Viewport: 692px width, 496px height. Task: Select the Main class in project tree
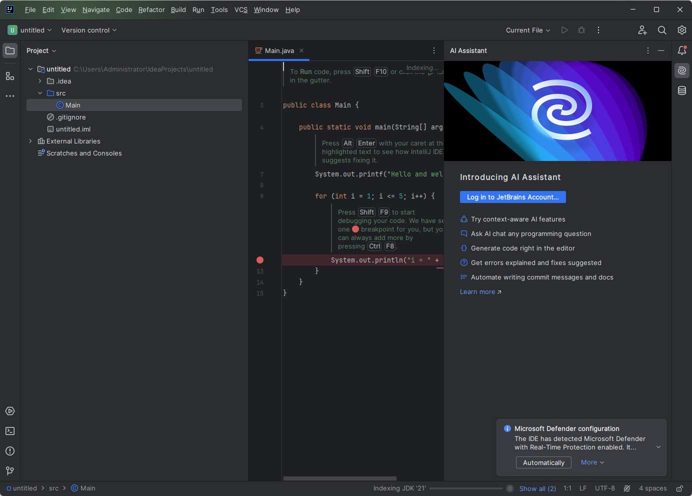click(x=134, y=105)
